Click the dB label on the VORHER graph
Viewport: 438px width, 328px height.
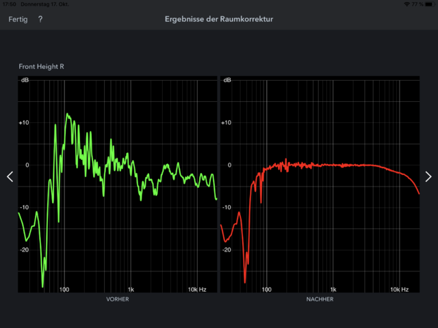pos(25,81)
